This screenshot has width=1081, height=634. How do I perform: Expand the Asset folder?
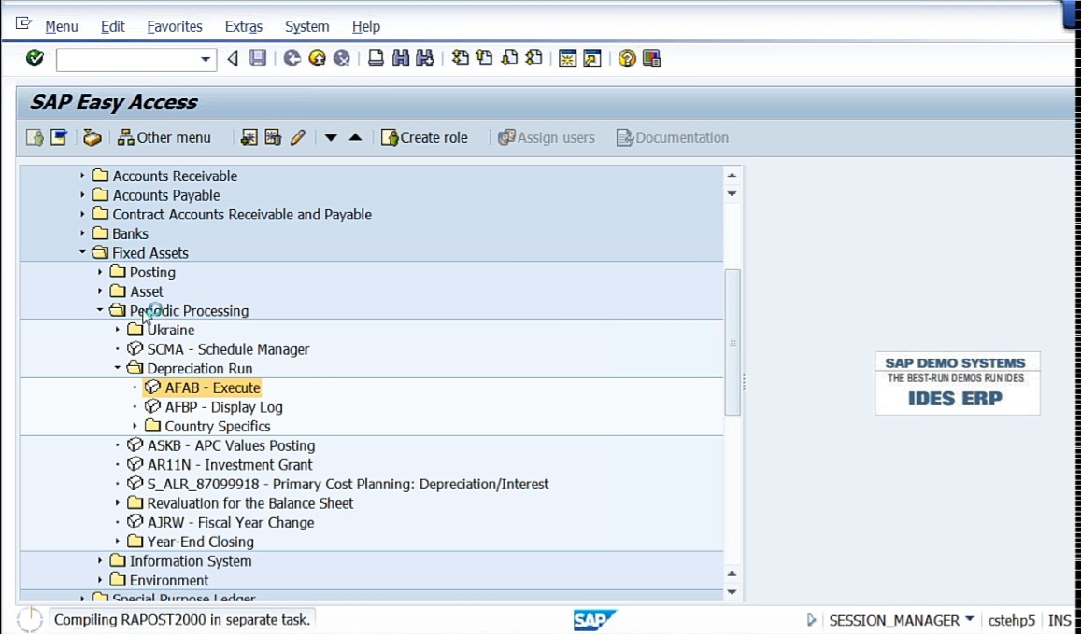[100, 291]
